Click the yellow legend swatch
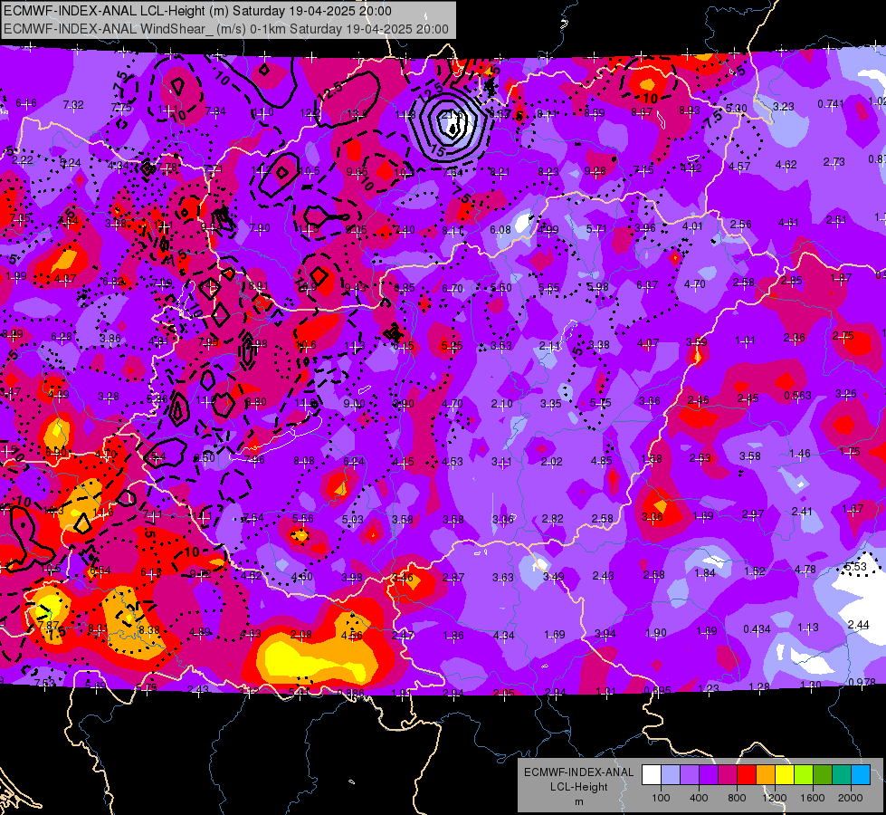886x815 pixels. (x=785, y=775)
